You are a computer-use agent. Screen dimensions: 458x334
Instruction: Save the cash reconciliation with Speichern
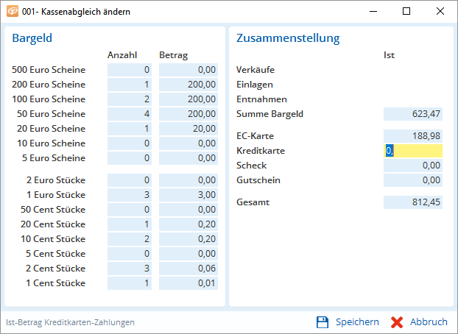348,321
